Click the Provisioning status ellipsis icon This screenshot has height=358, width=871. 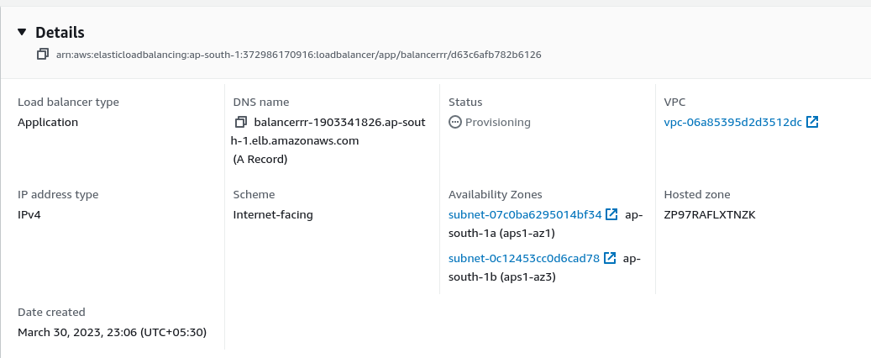click(x=455, y=123)
